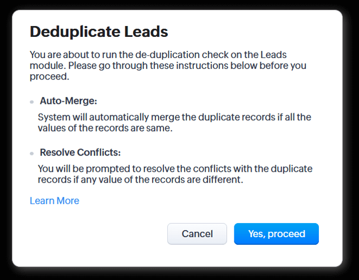Image resolution: width=359 pixels, height=280 pixels.
Task: Click the bullet dot beside Resolve Conflicts
Action: point(32,153)
